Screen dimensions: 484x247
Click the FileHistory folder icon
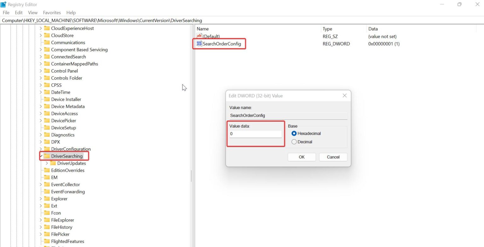click(47, 227)
